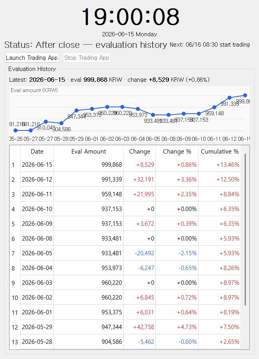This screenshot has width=259, height=359.
Task: Click the 991,339 chart data point
Action: coord(230,98)
